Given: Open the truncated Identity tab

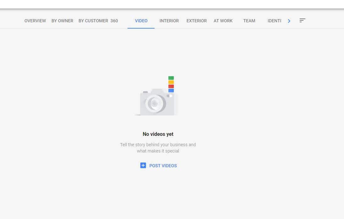Looking at the screenshot, I should pyautogui.click(x=274, y=21).
